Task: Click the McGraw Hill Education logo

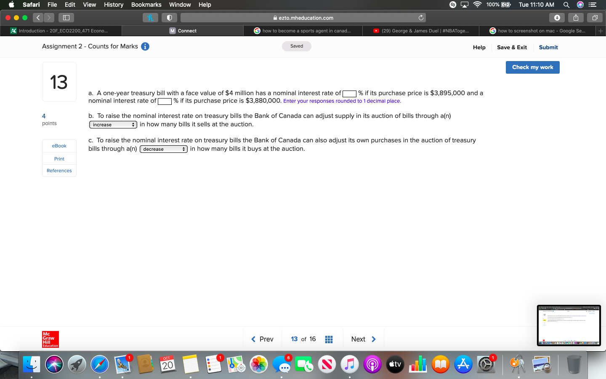Action: [x=50, y=339]
